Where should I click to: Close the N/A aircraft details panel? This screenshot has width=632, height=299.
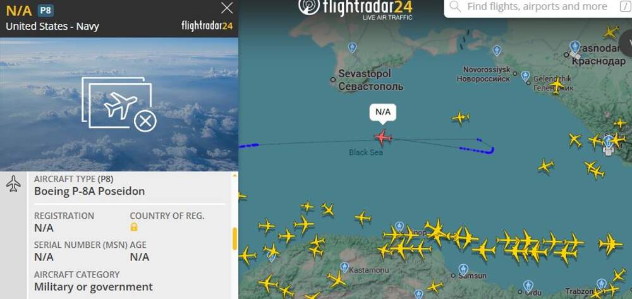click(227, 8)
